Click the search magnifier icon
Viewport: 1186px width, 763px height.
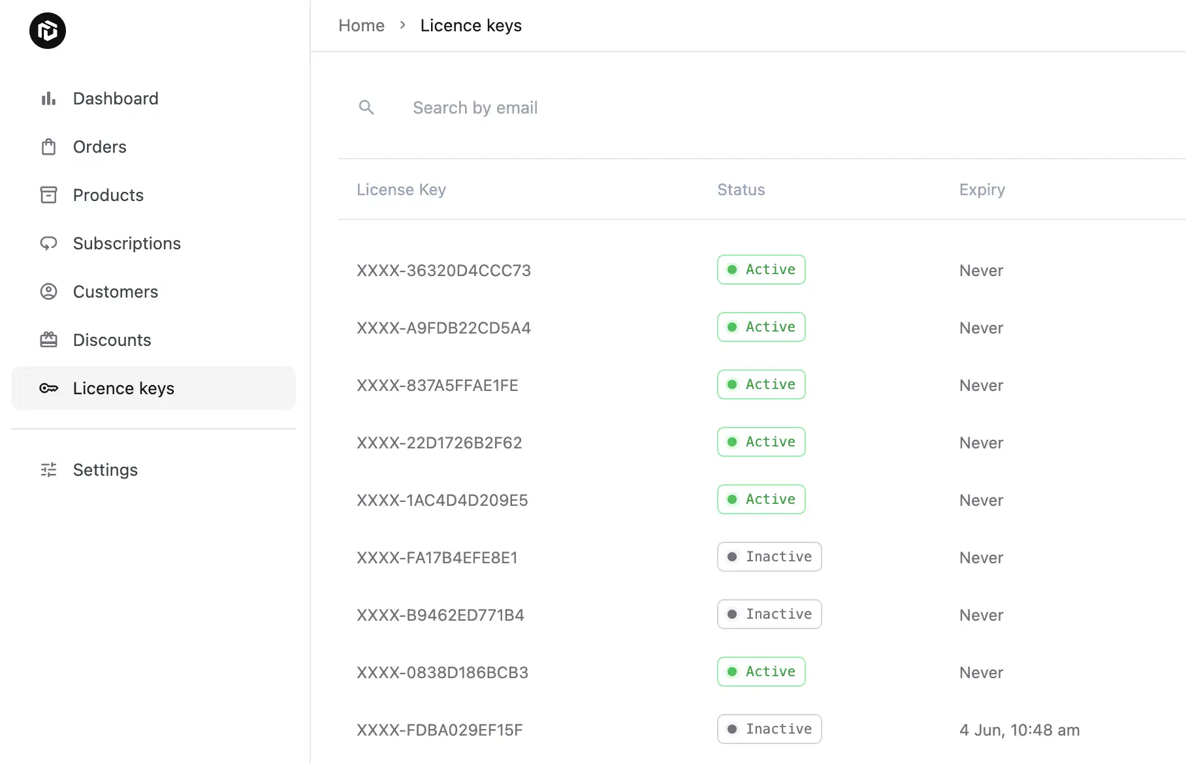coord(367,107)
